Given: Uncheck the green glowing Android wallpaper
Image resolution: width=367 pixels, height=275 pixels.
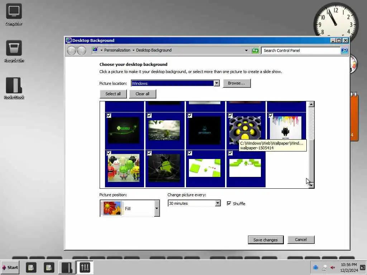Looking at the screenshot, I should (x=109, y=116).
